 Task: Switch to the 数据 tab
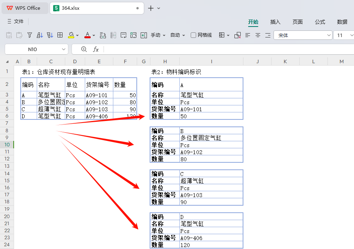342,22
